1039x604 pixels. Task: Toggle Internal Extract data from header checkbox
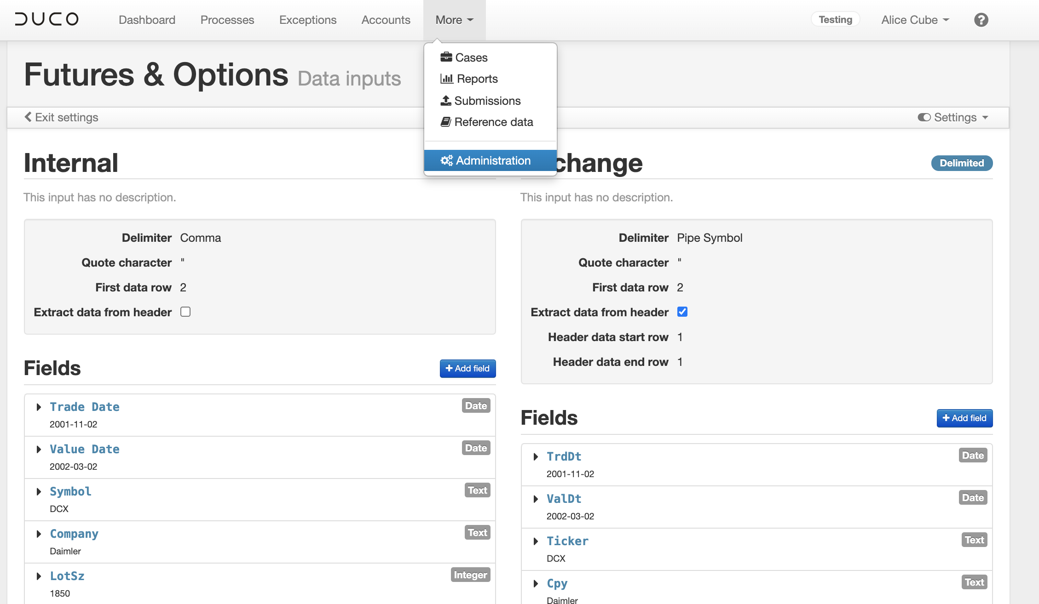[x=185, y=312]
